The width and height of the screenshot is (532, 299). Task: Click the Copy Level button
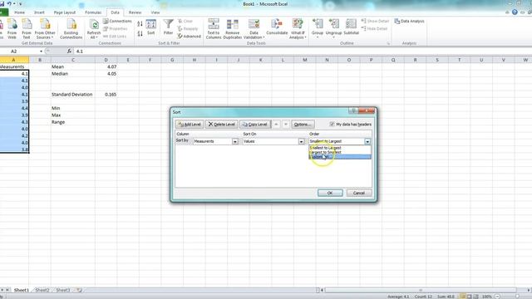click(255, 125)
